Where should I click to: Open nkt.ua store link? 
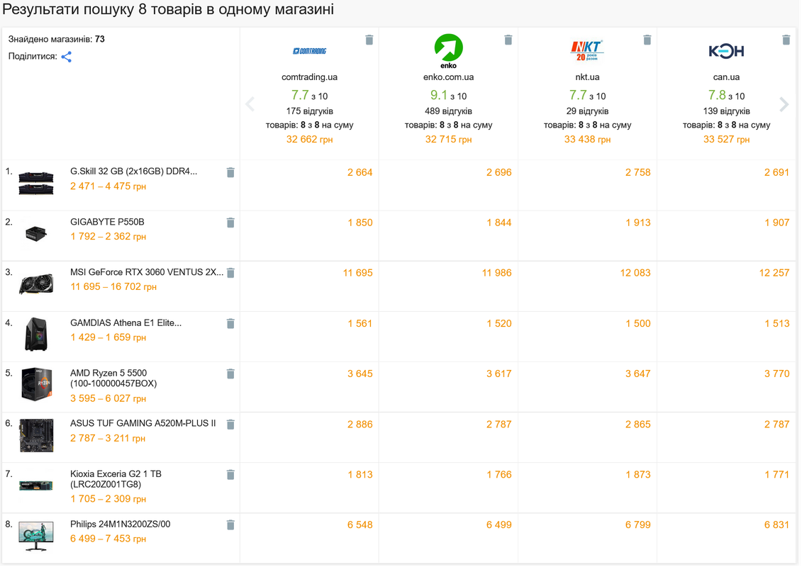click(x=588, y=77)
